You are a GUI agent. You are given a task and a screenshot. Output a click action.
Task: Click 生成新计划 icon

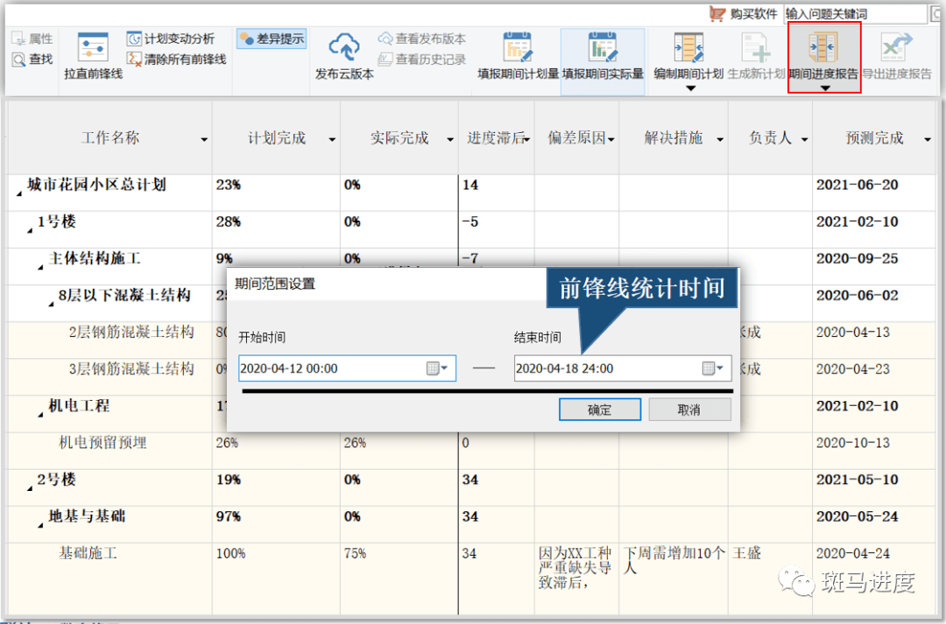(757, 47)
